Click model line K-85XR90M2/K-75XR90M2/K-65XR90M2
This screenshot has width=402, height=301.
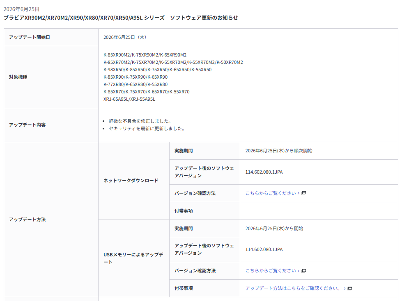pos(145,55)
